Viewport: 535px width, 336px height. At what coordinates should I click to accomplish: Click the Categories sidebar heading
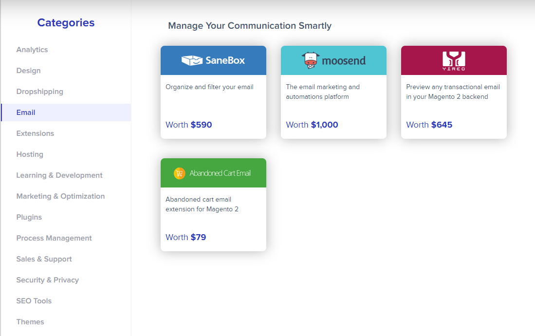pyautogui.click(x=66, y=22)
